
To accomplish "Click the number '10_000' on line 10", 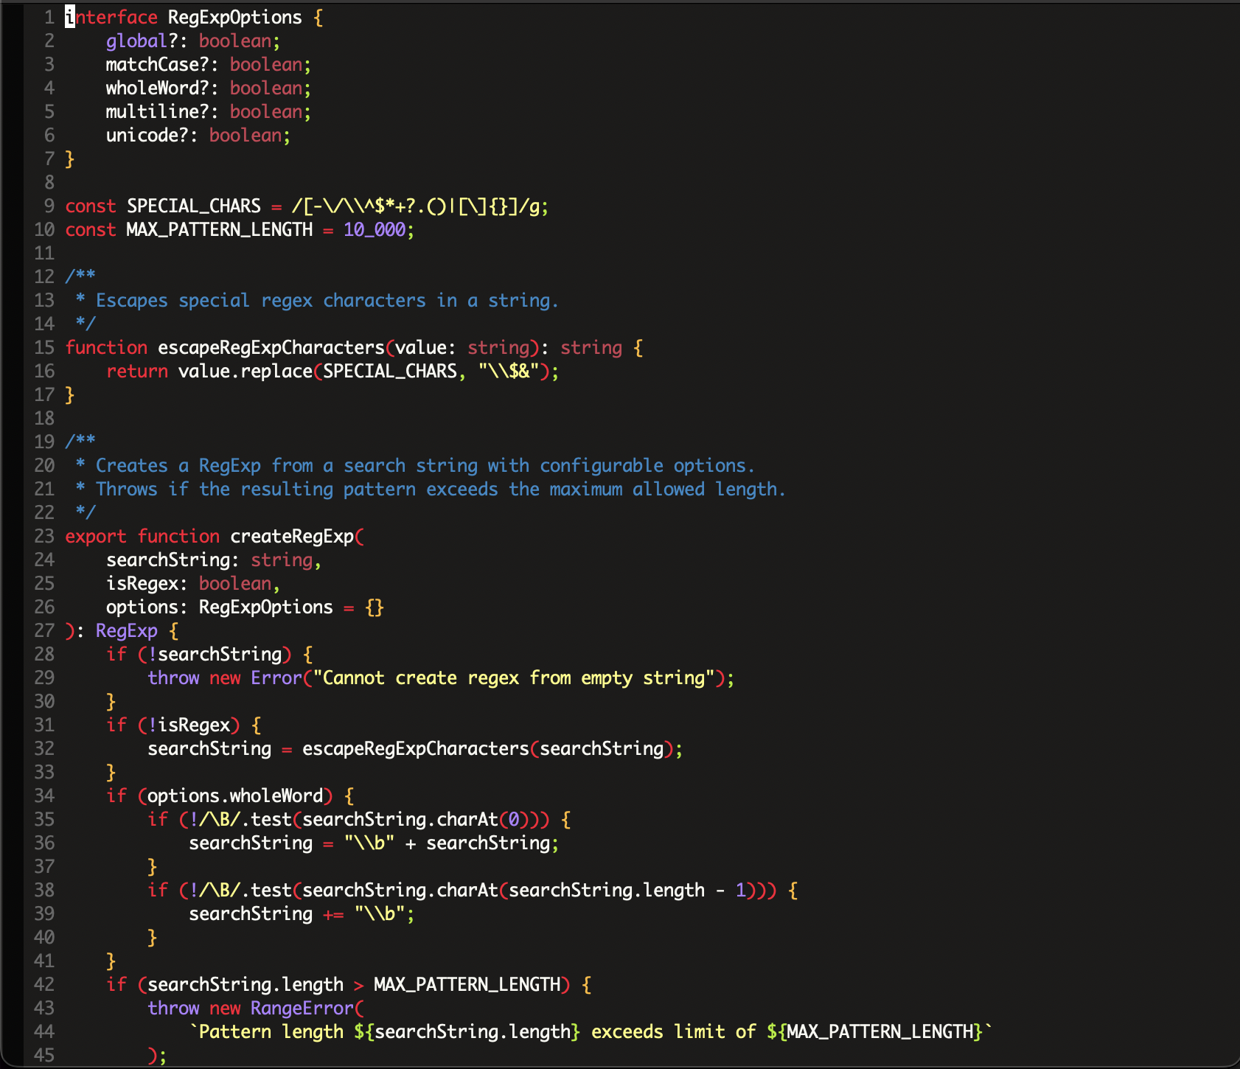I will (x=375, y=229).
